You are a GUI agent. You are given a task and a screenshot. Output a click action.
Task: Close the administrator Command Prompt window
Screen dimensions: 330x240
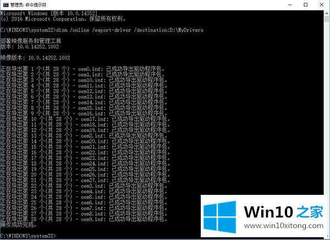tap(322, 5)
